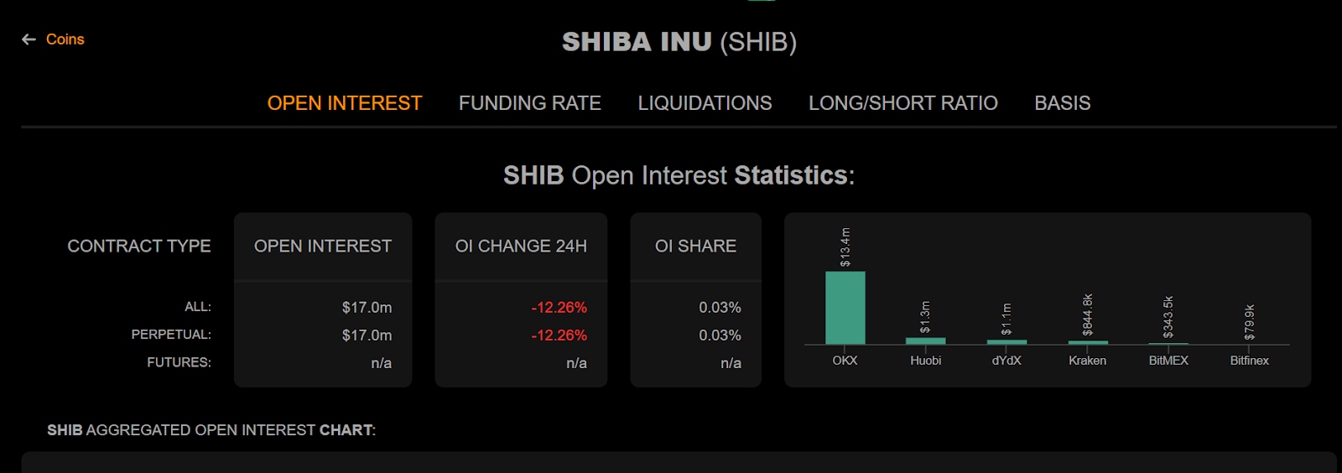Click the Perpetual -12.26% change value
Viewport: 1342px width, 473px height.
click(559, 335)
